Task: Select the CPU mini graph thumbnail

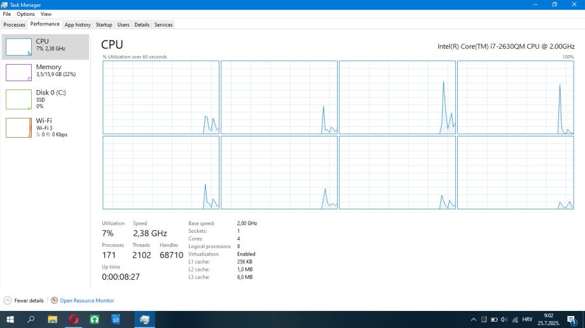Action: (18, 47)
